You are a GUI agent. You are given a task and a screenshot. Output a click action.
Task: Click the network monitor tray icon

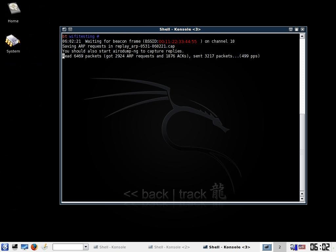tap(293, 247)
